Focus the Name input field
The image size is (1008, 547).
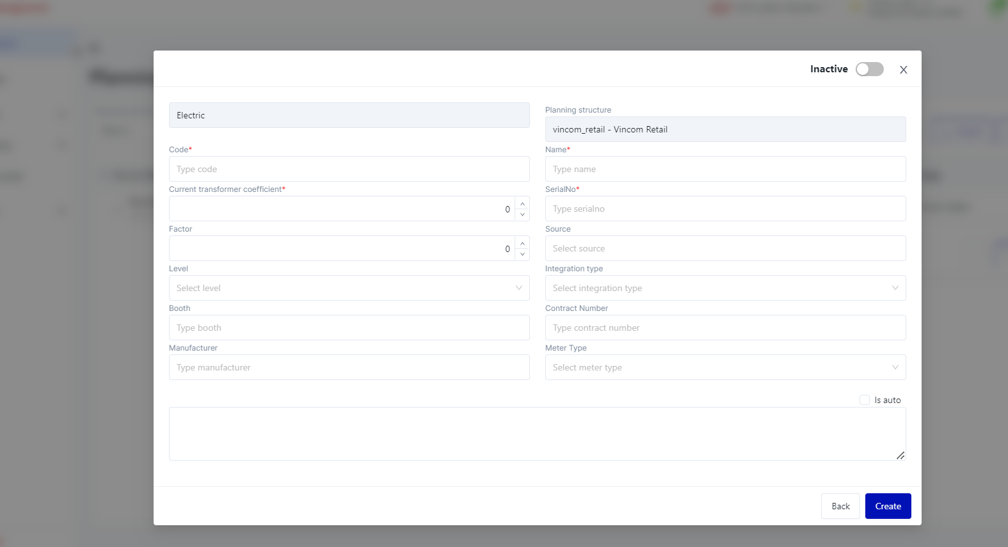point(725,169)
